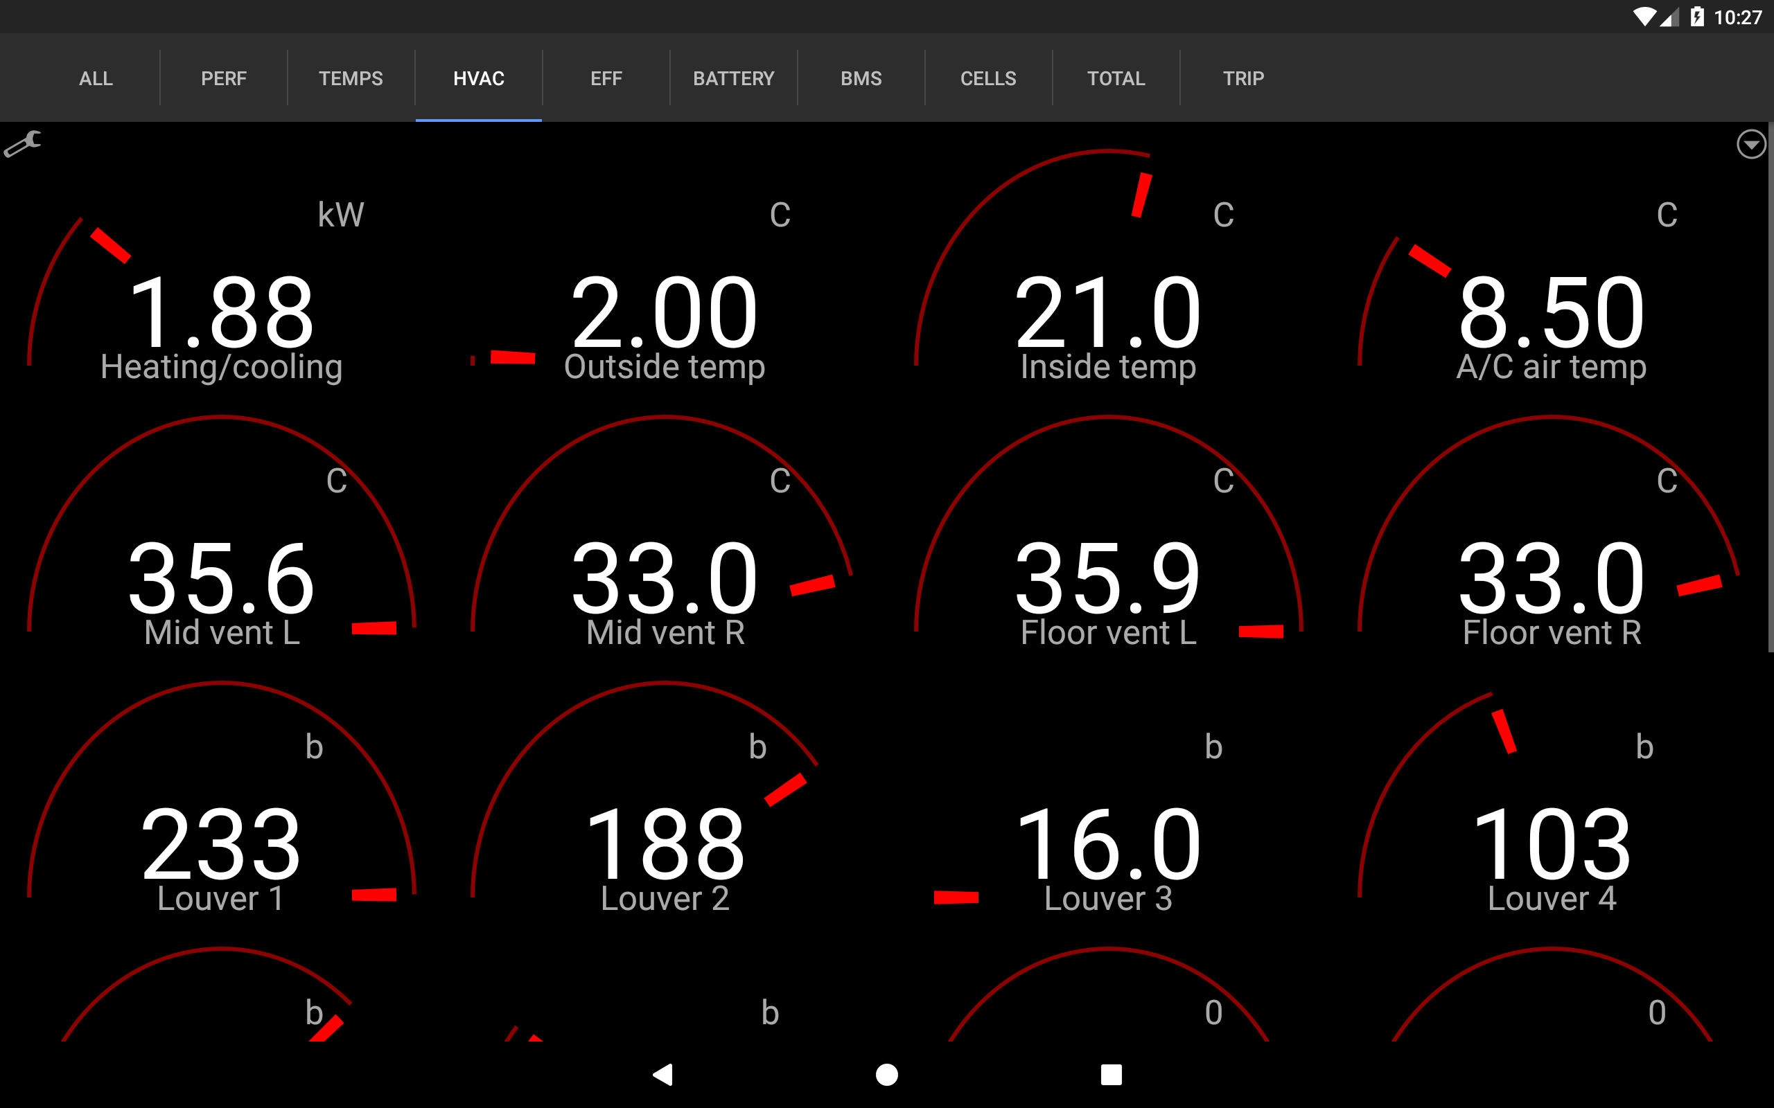Screen dimensions: 1774x1108
Task: Open the CELLS tab
Action: [x=989, y=78]
